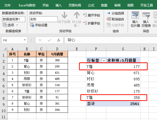Image resolution: width=157 pixels, height=120 pixels.
Task: Select column D header
Action: click(57, 49)
